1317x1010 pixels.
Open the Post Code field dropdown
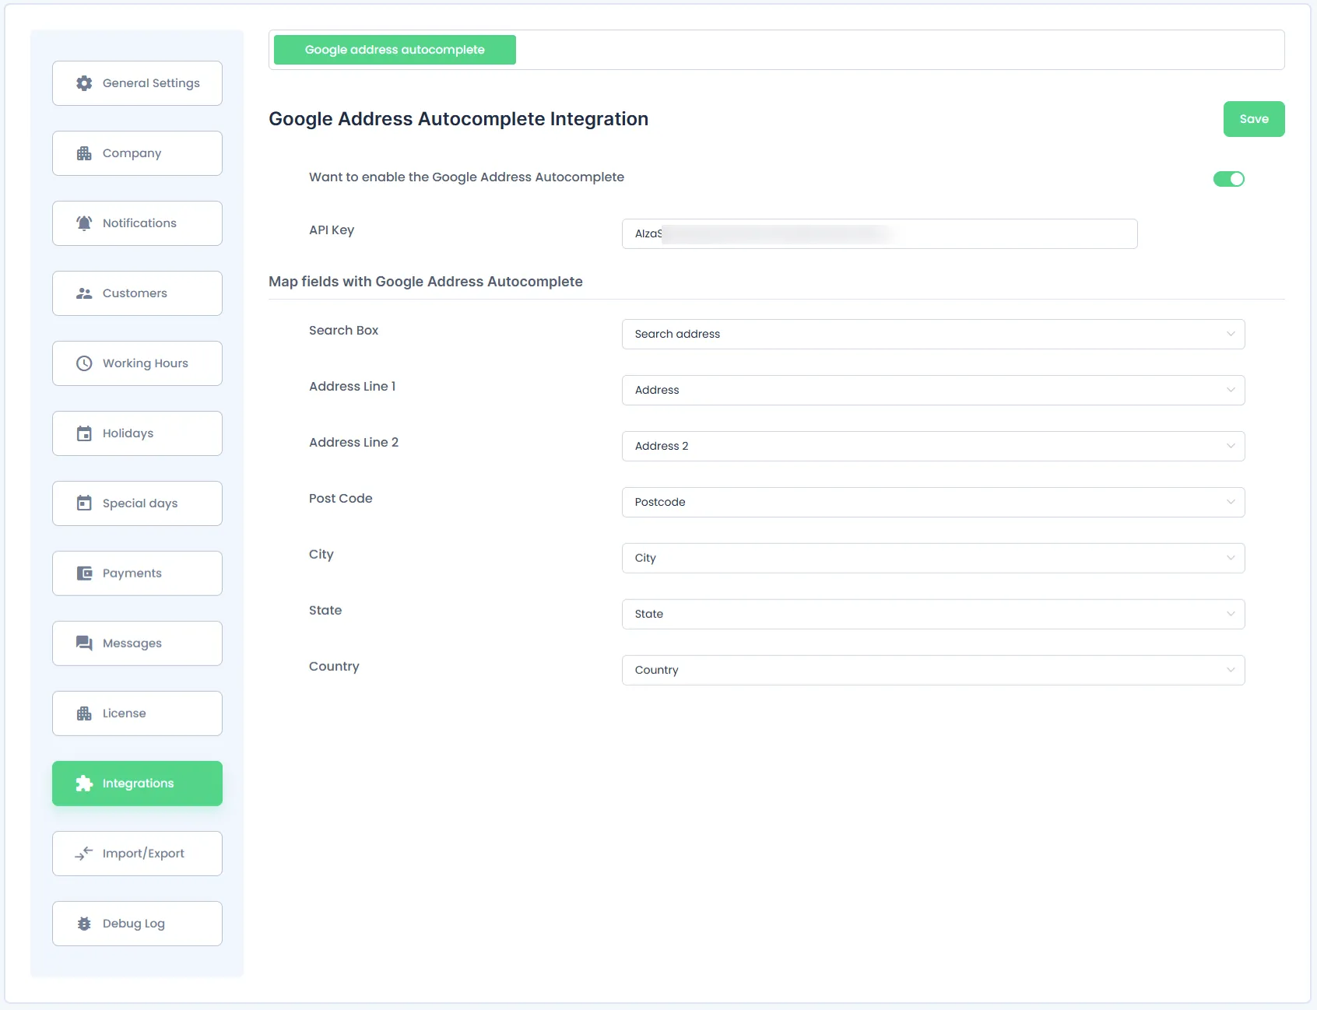click(x=932, y=502)
